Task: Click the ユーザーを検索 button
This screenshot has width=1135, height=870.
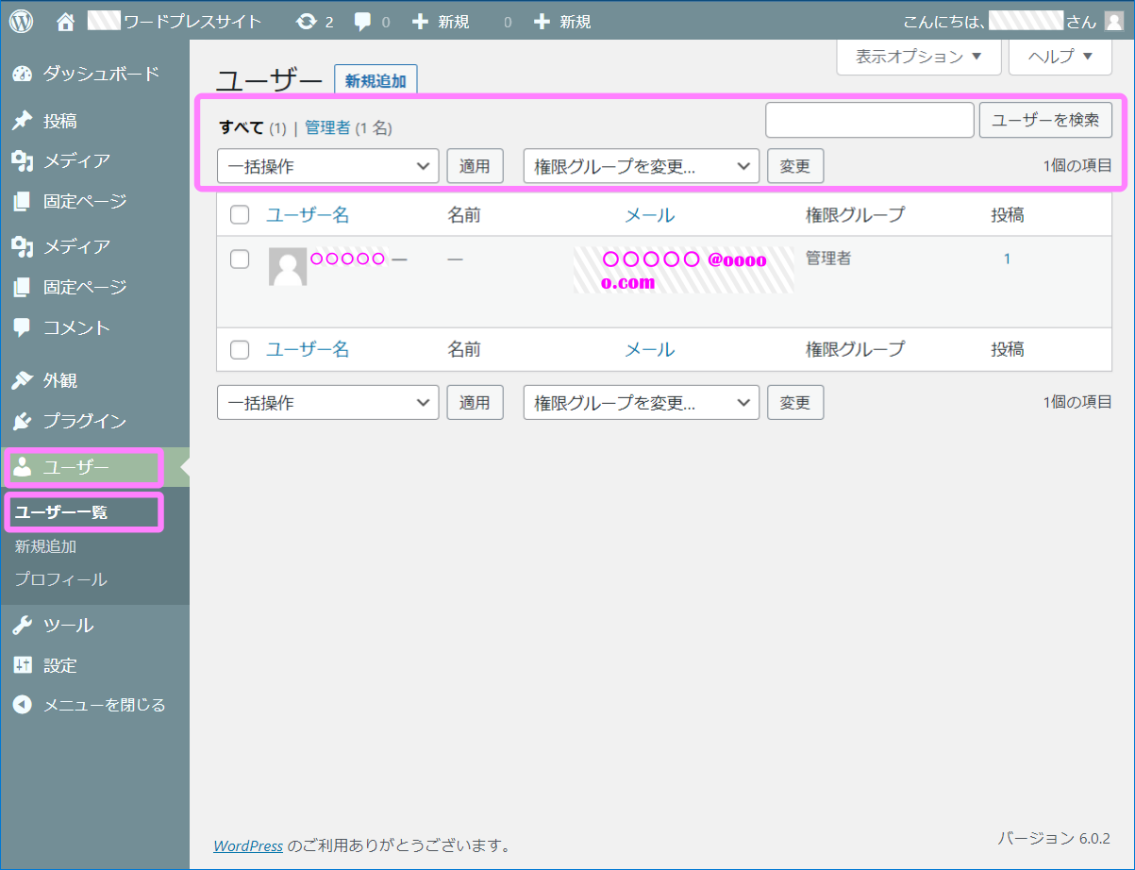Action: coord(1045,120)
